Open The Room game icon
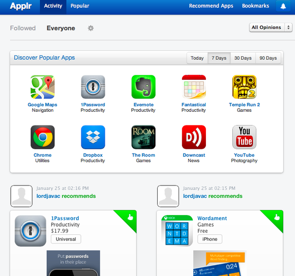 [x=143, y=137]
